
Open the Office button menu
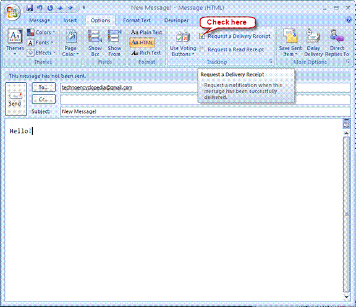[x=12, y=12]
